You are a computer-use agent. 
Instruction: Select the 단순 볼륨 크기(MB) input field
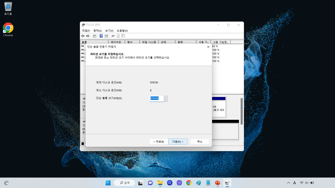pyautogui.click(x=156, y=98)
